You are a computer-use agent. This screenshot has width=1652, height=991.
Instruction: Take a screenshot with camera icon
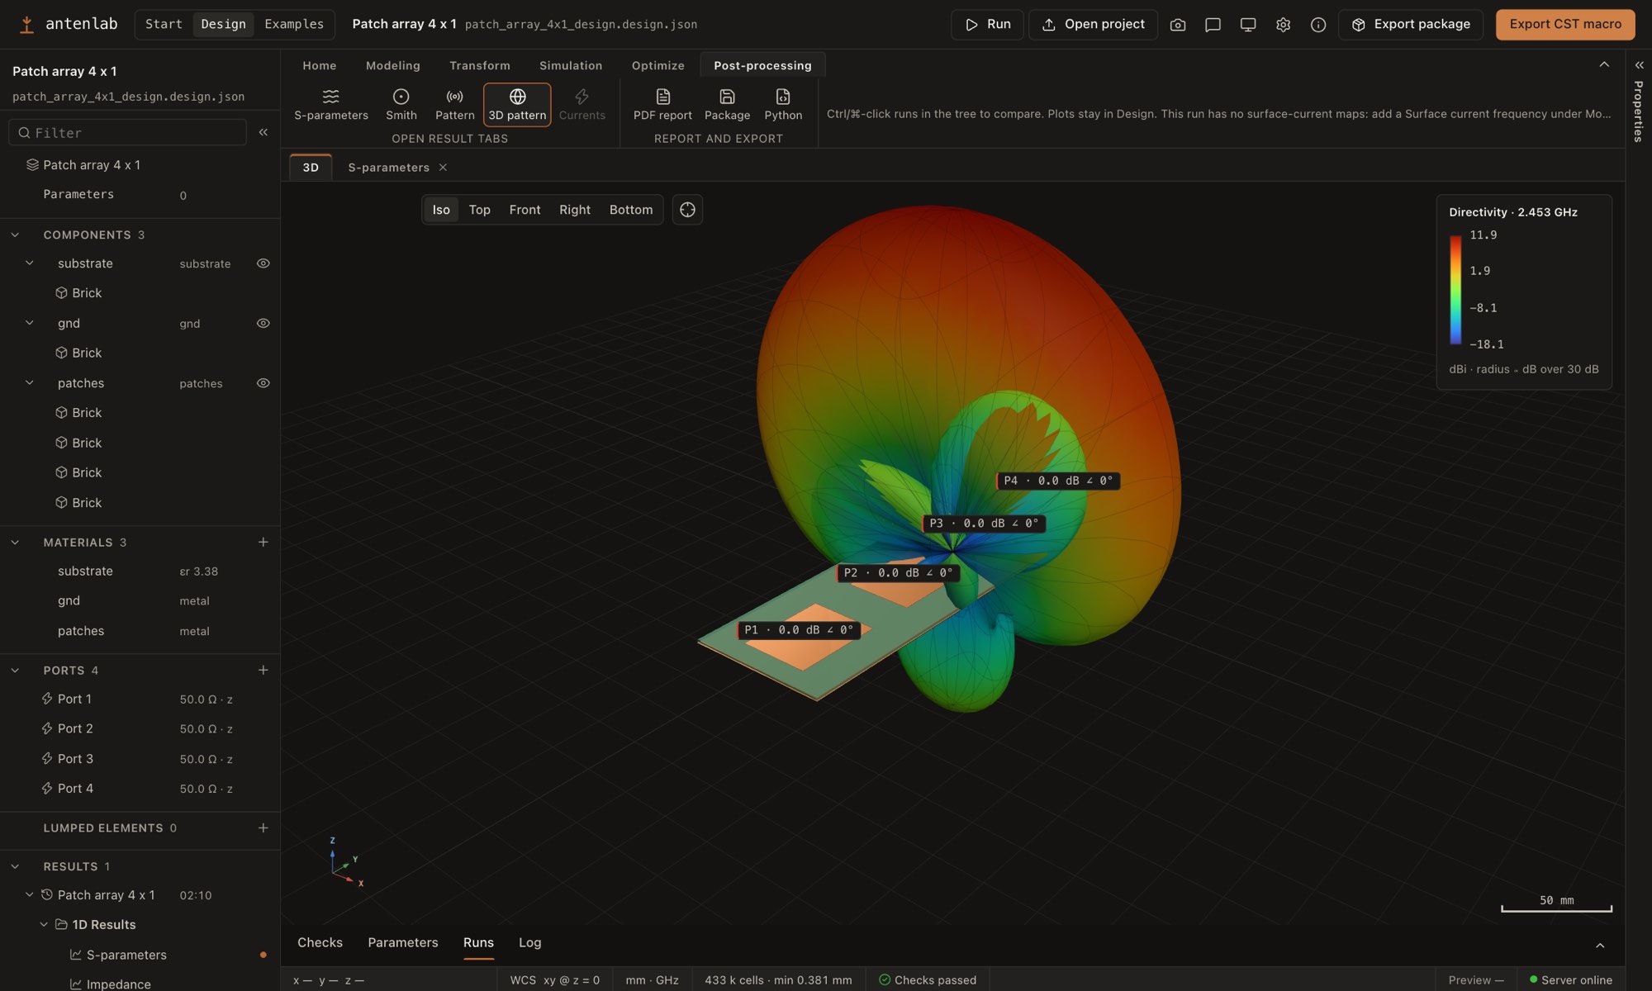1178,25
